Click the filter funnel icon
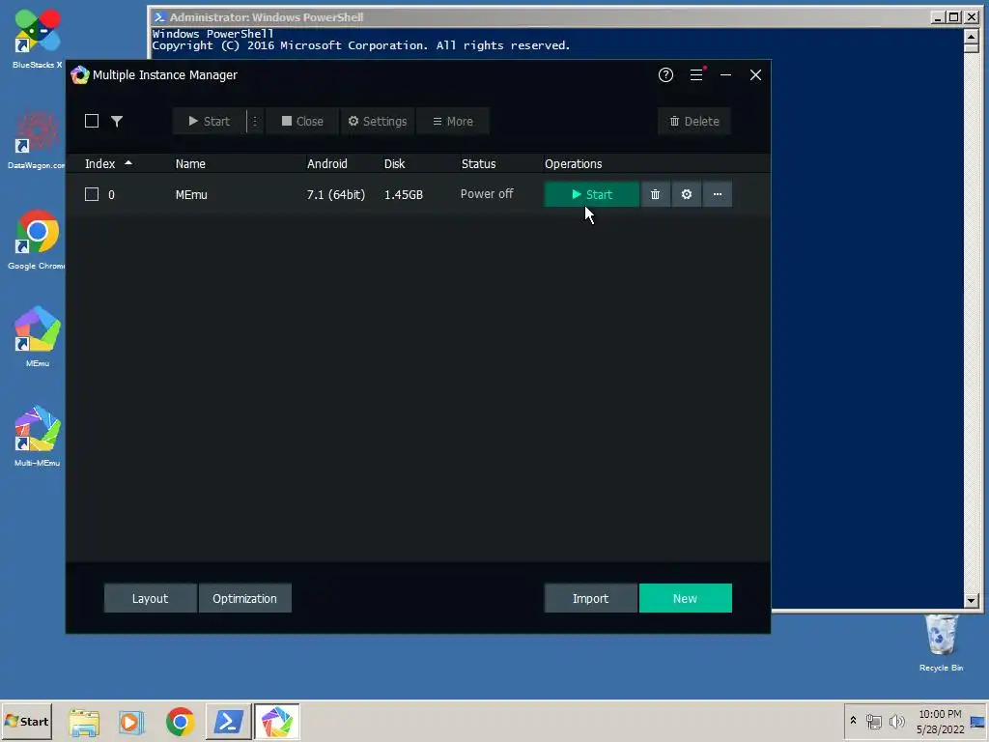Image resolution: width=989 pixels, height=742 pixels. tap(117, 121)
